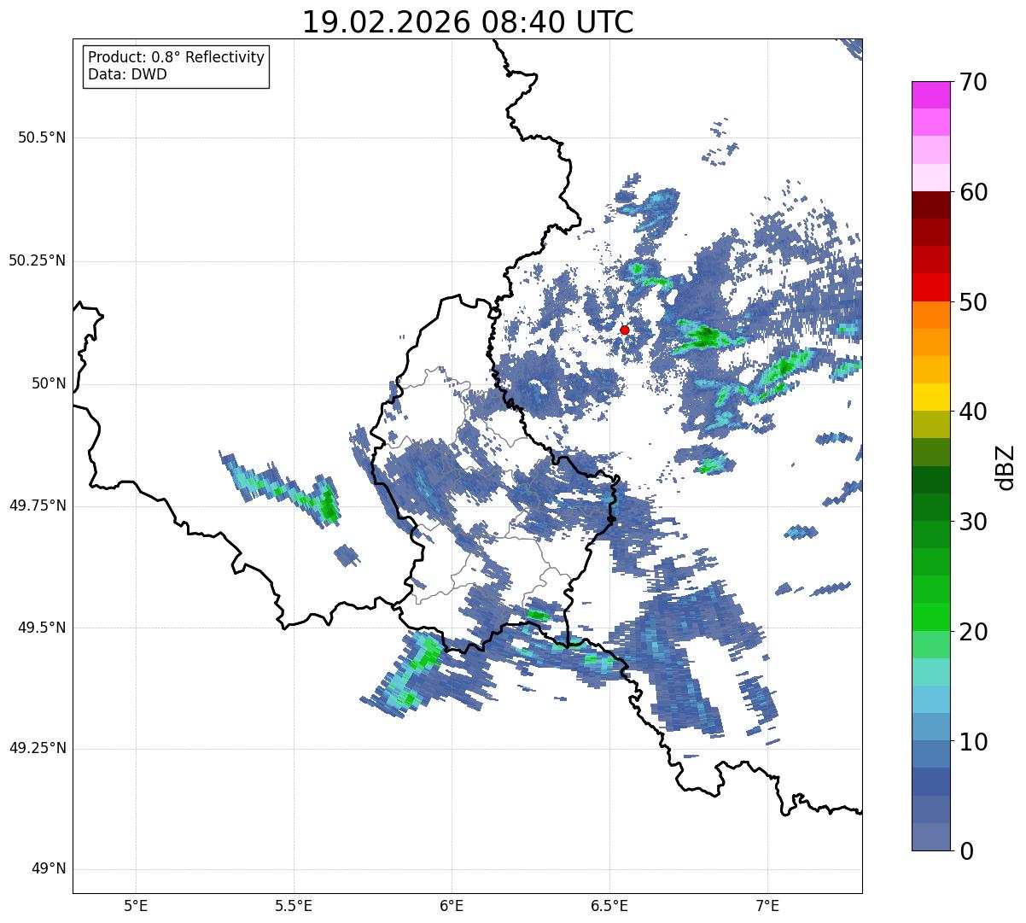The width and height of the screenshot is (1026, 923).
Task: Click the 50.5°N latitude tick label
Action: pos(42,137)
